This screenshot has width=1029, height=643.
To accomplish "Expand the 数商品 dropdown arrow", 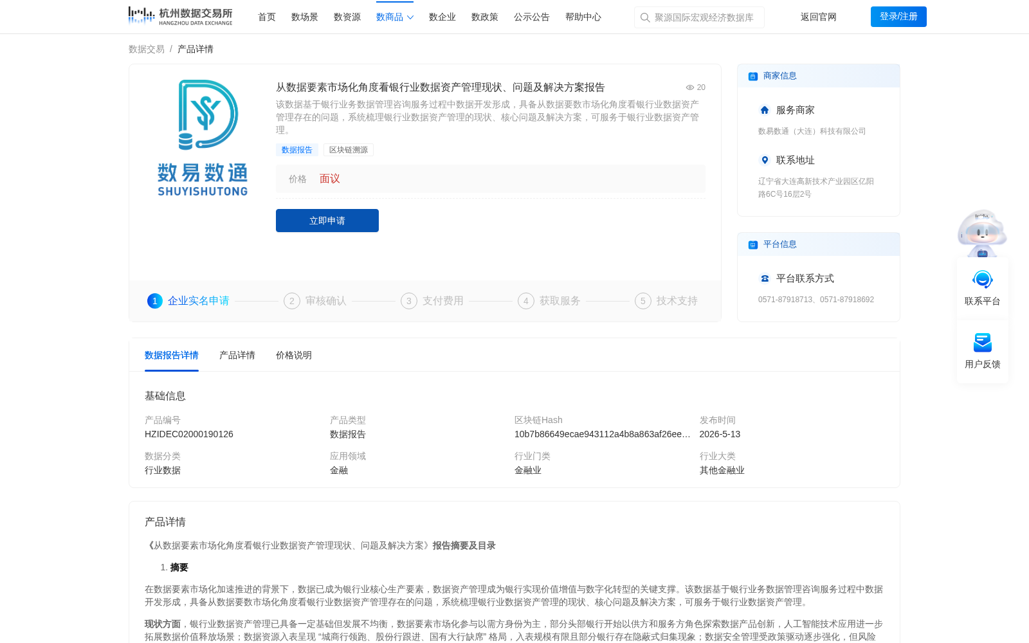I will (x=410, y=17).
